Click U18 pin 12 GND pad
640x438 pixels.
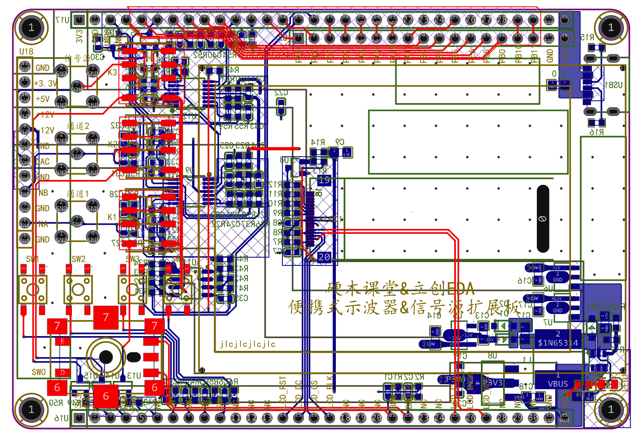(25, 66)
